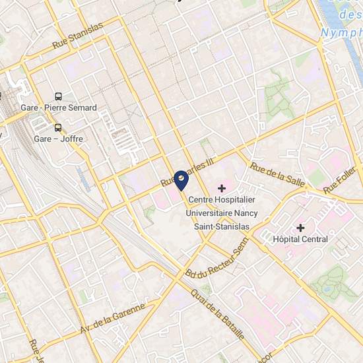Viewport: 363px width, 363px height.
Task: Click the Gare - Pierre Semard label
Action: 59,108
